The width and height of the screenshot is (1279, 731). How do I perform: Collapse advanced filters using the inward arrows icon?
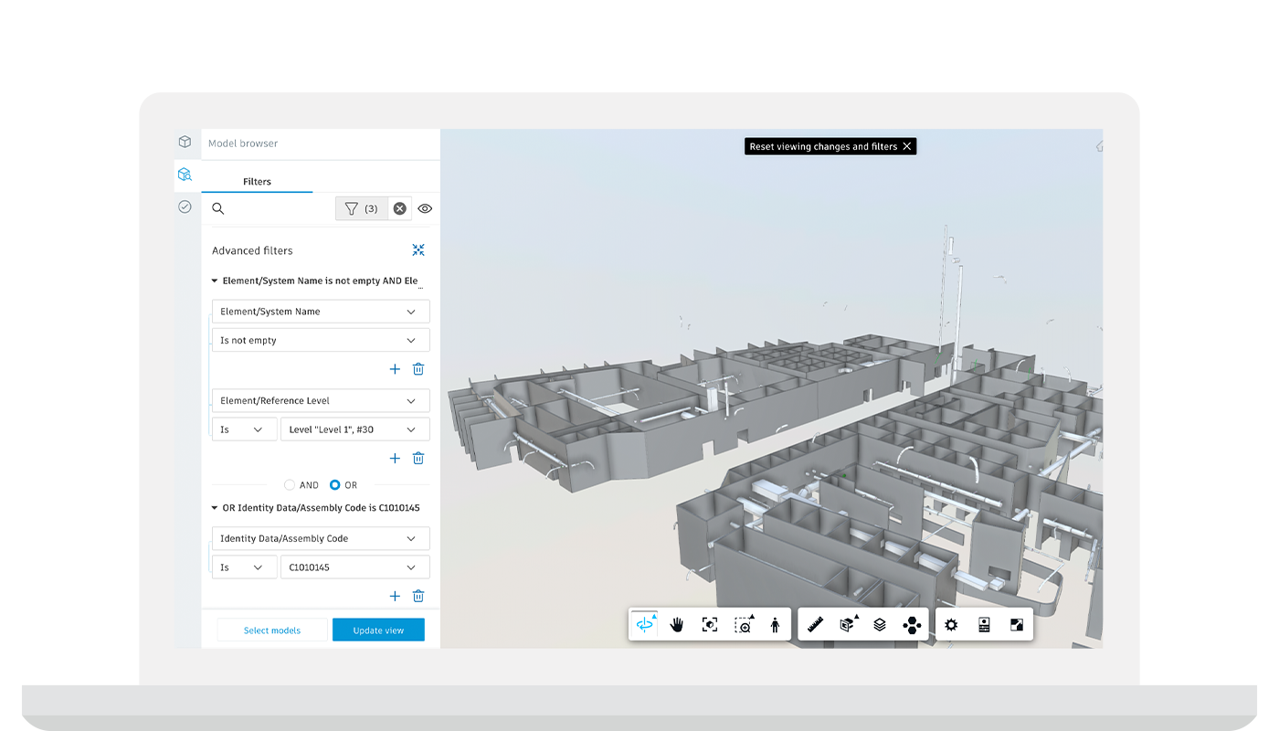(418, 249)
